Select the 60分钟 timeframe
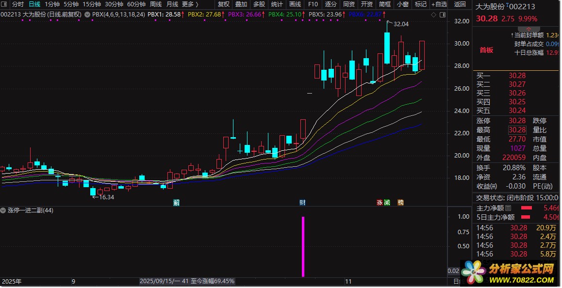The width and height of the screenshot is (562, 288). coord(136,4)
